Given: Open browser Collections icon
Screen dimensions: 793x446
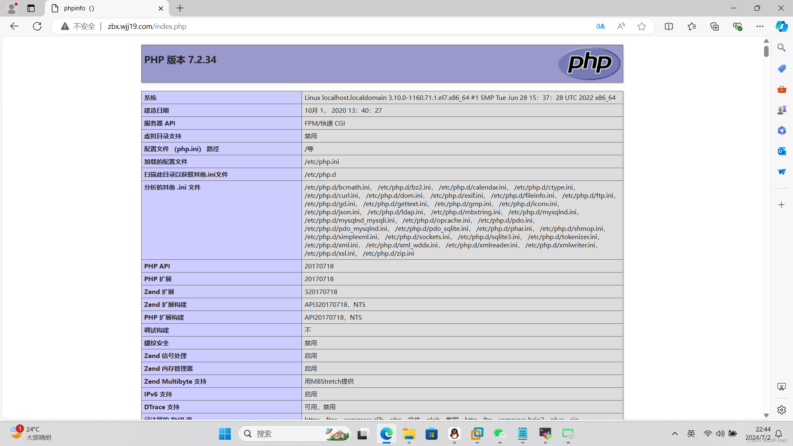Looking at the screenshot, I should point(715,26).
